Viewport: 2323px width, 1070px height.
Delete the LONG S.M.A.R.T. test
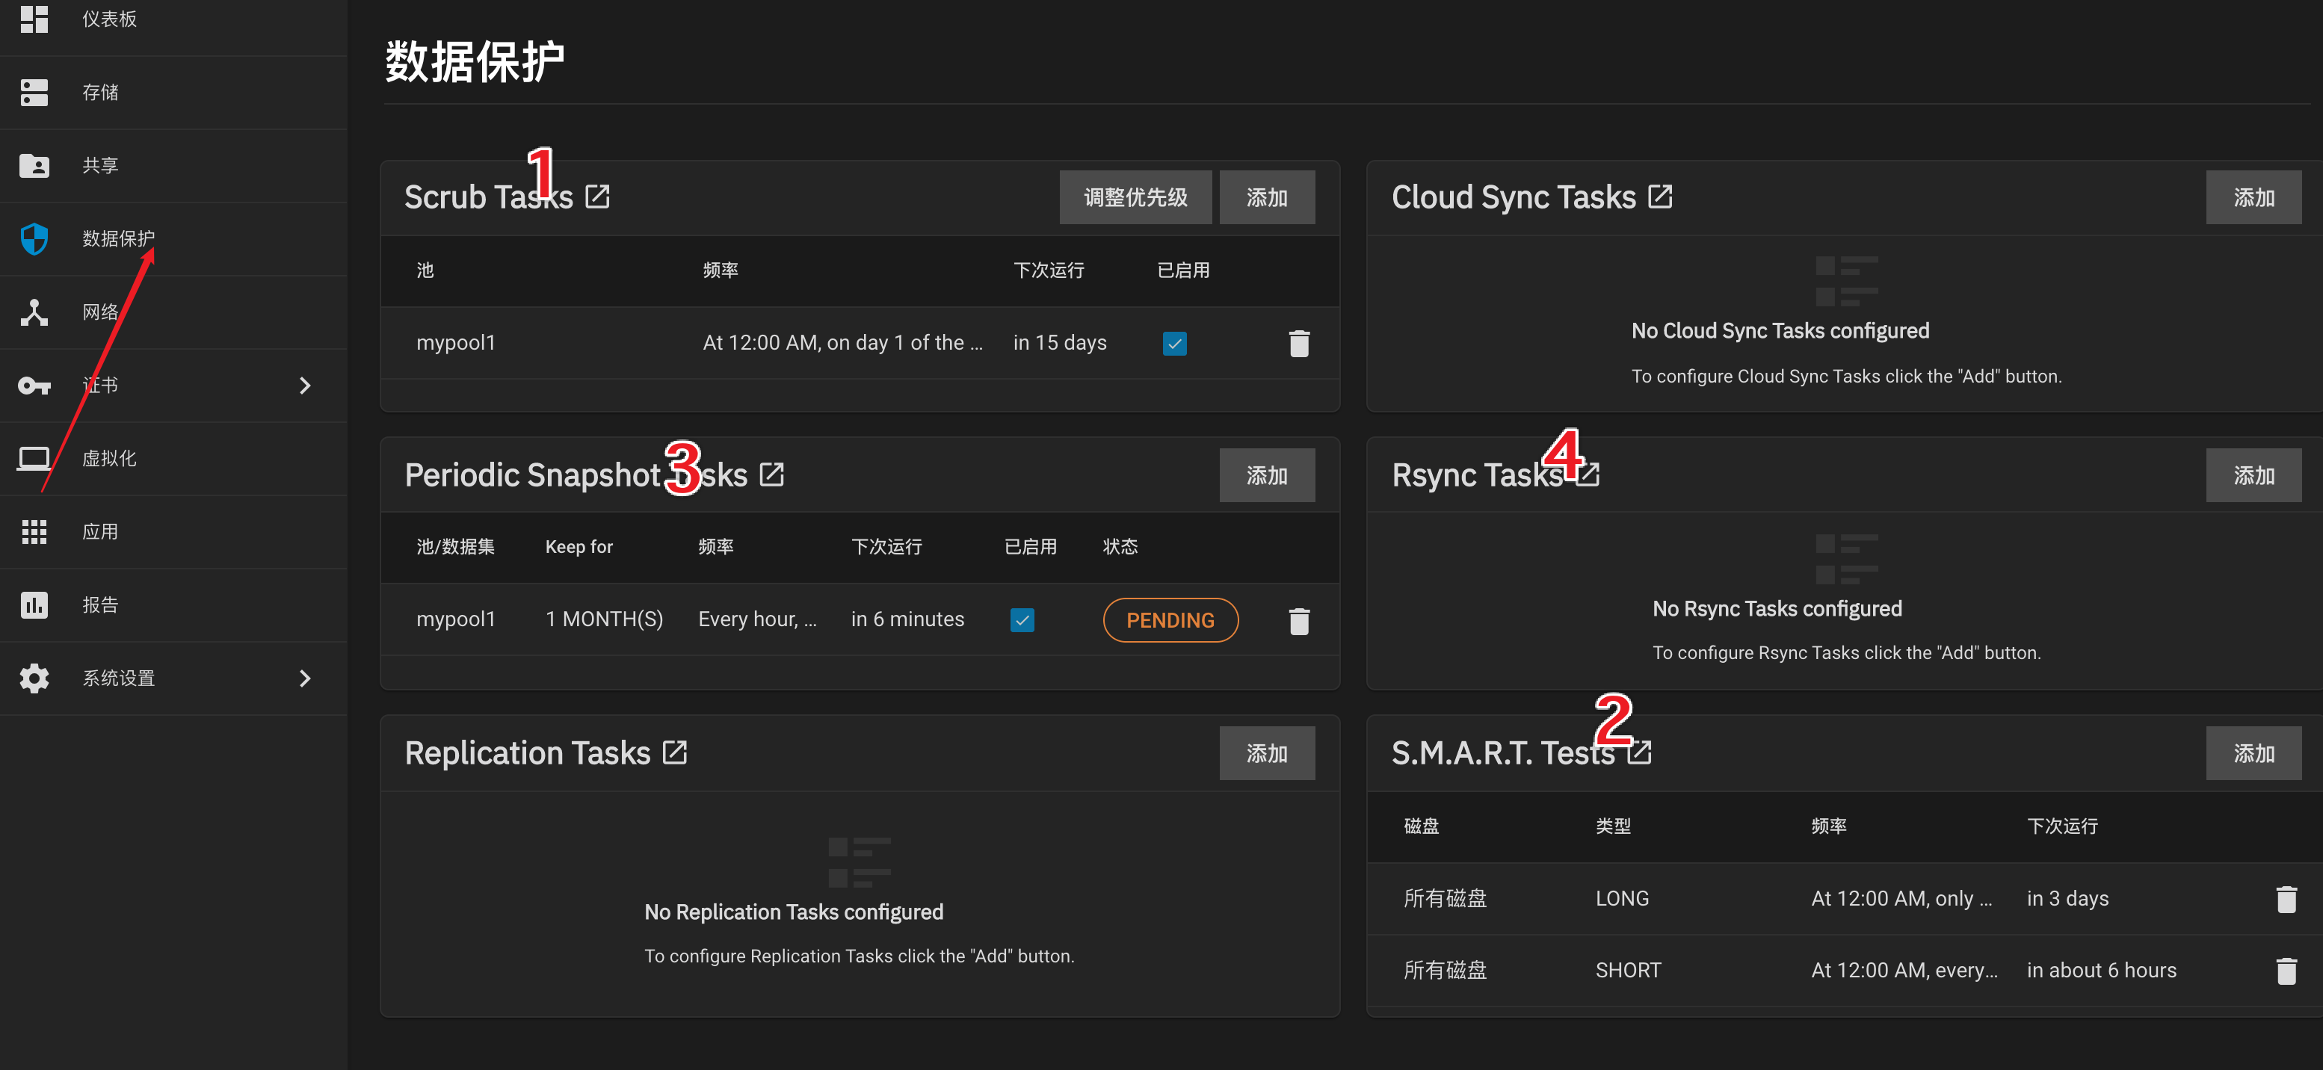(x=2287, y=898)
